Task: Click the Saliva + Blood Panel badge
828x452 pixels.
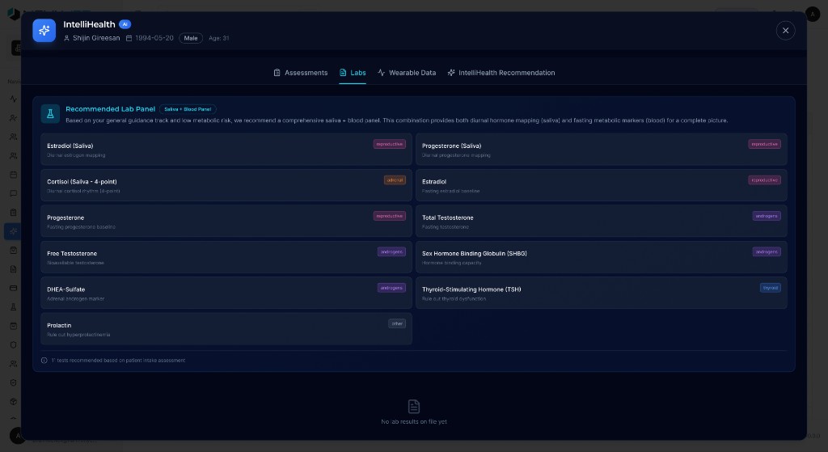Action: click(x=188, y=109)
